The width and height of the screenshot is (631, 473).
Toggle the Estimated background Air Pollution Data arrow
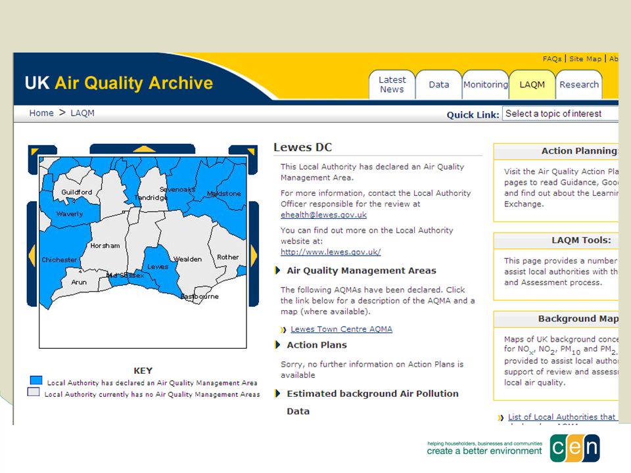point(277,394)
